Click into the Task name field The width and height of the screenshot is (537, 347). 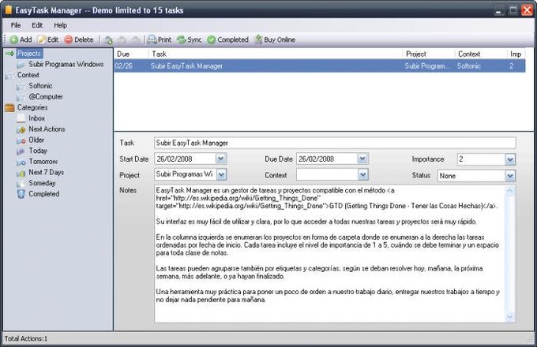[x=335, y=143]
